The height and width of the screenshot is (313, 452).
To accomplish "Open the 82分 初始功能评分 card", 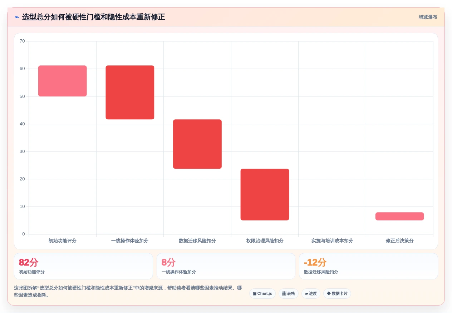I will tap(83, 266).
